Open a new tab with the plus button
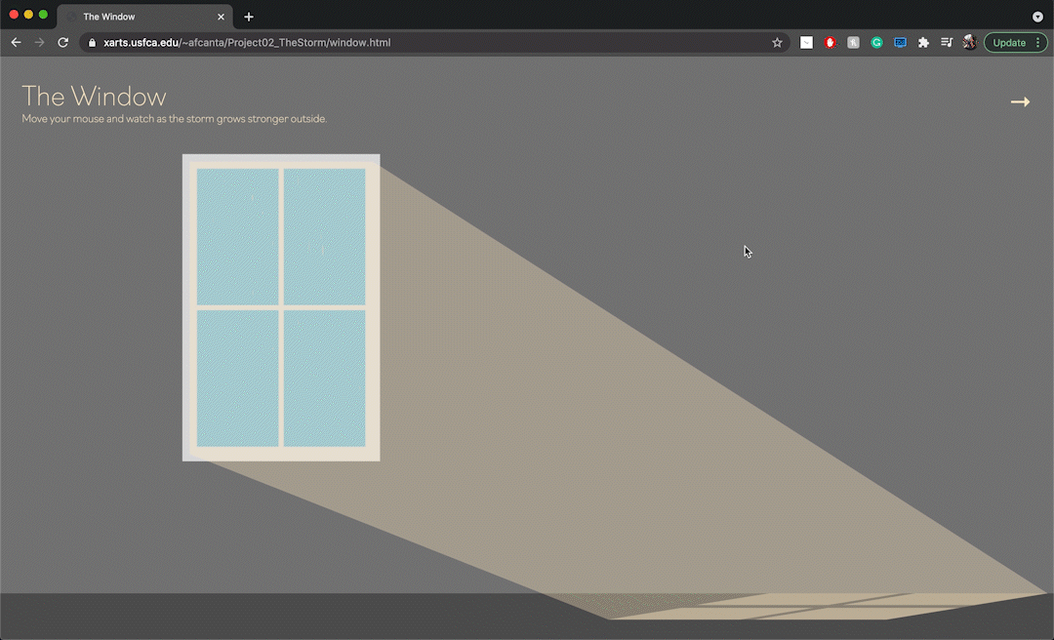The width and height of the screenshot is (1054, 640). [x=248, y=16]
